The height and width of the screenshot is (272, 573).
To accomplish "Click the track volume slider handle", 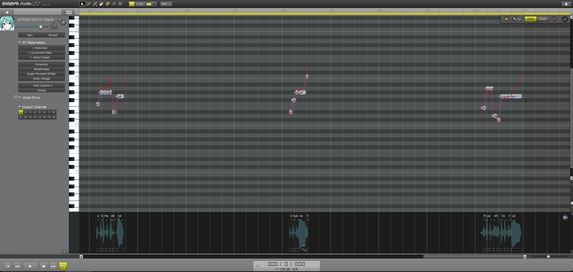I will (x=41, y=27).
